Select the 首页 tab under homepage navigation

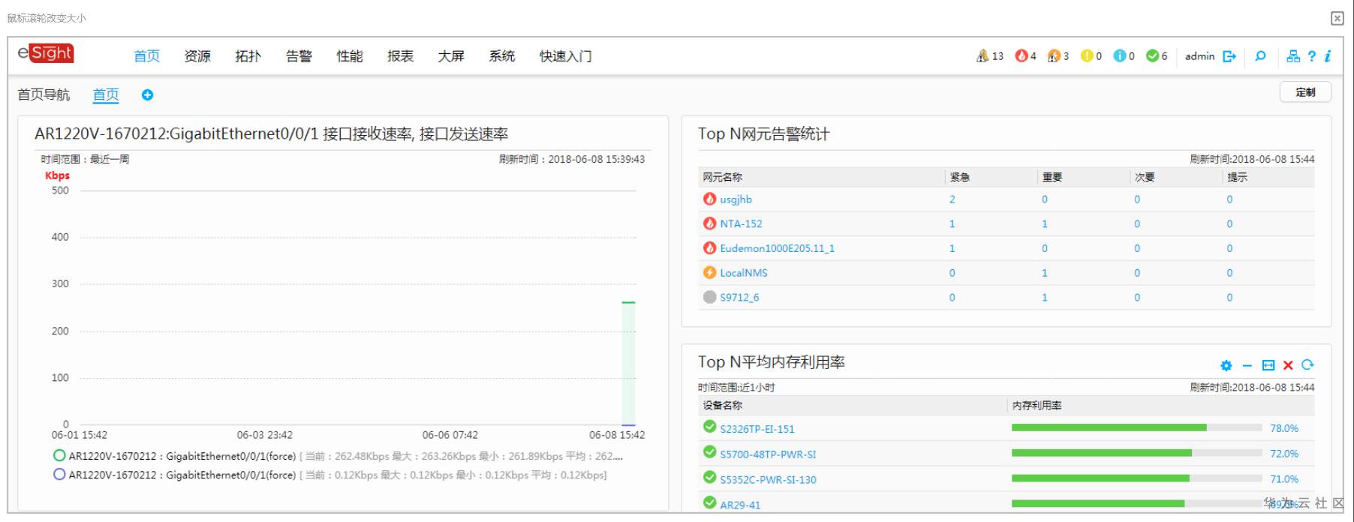pos(106,95)
